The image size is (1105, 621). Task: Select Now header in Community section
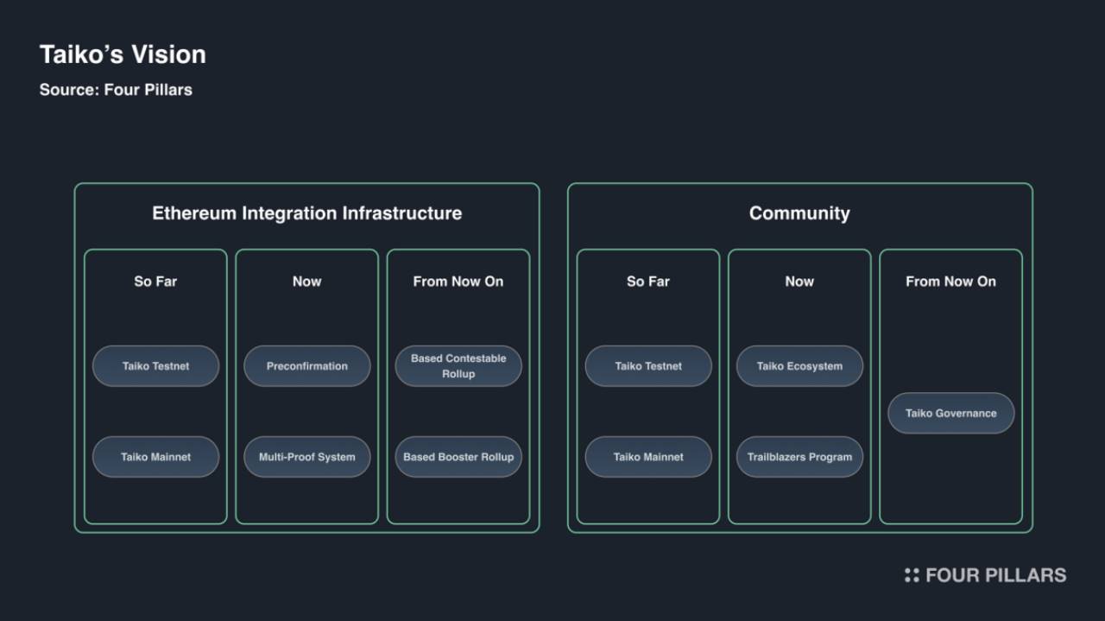[799, 282]
